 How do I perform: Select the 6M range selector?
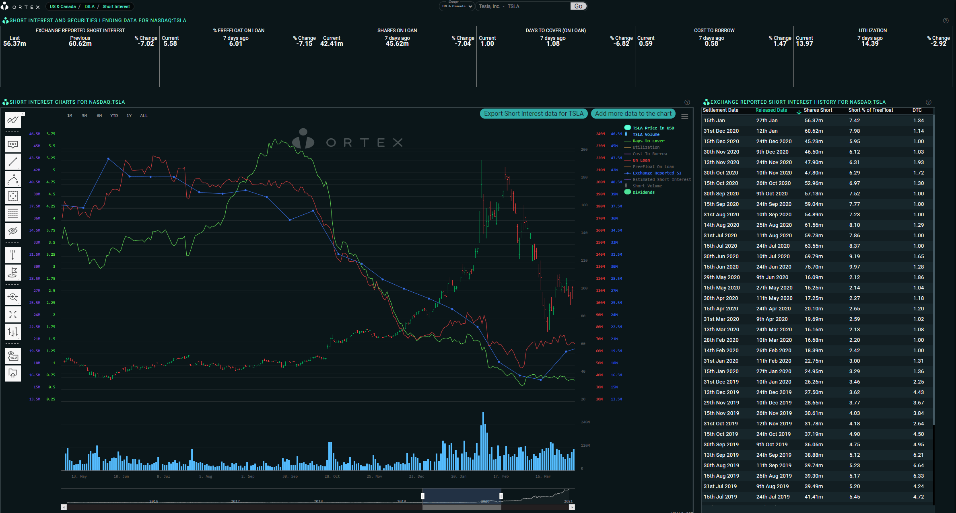pos(99,116)
